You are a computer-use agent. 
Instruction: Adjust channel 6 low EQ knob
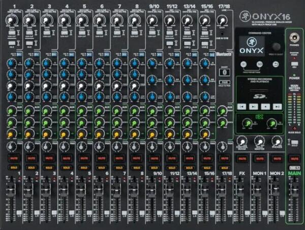pos(99,96)
